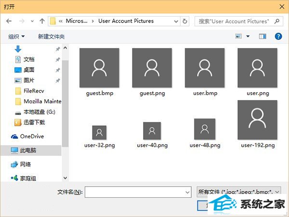Image resolution: width=289 pixels, height=217 pixels.
Task: Click the pin icon next to 文档
Action: coord(58,60)
